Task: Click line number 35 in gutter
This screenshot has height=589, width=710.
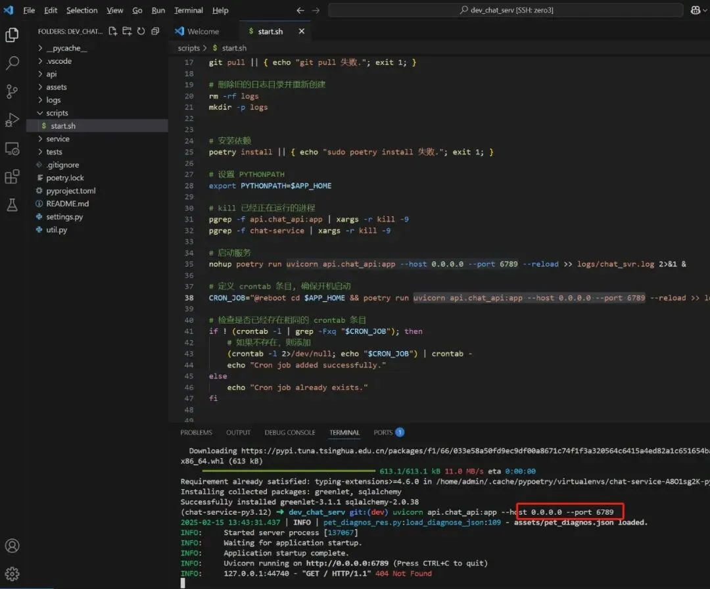Action: 189,264
